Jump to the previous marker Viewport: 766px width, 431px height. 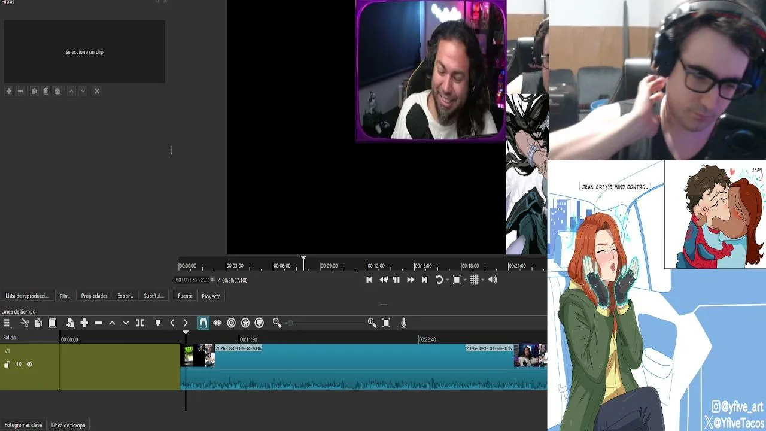pos(172,323)
